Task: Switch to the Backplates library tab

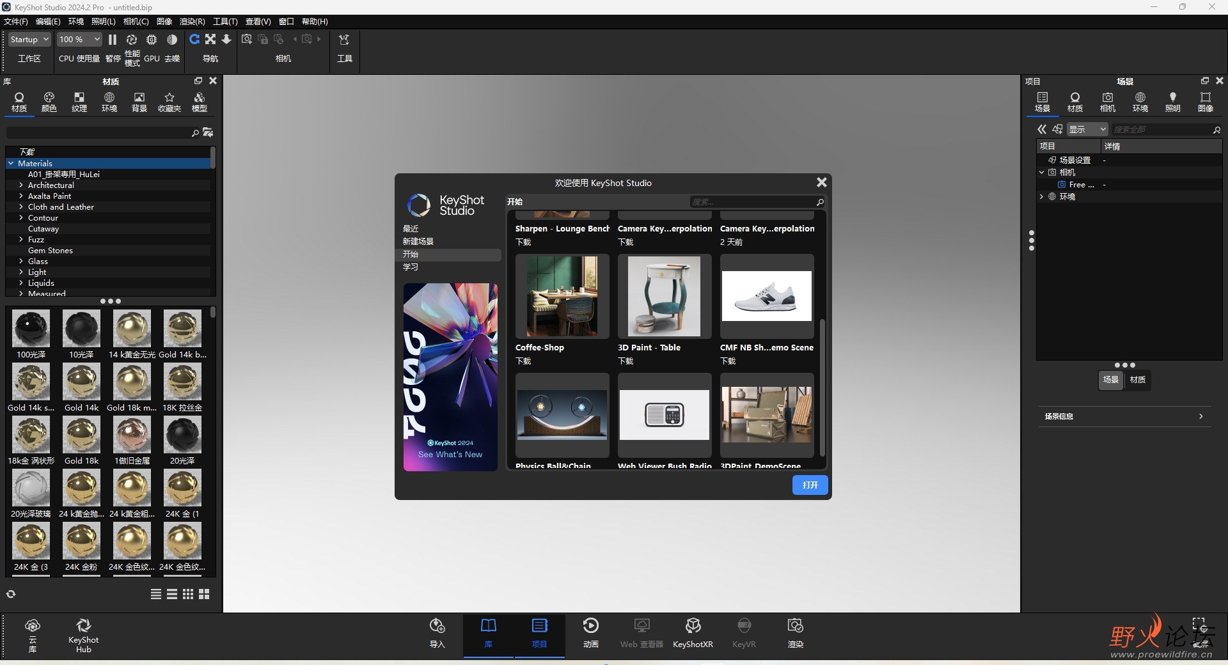Action: [139, 102]
